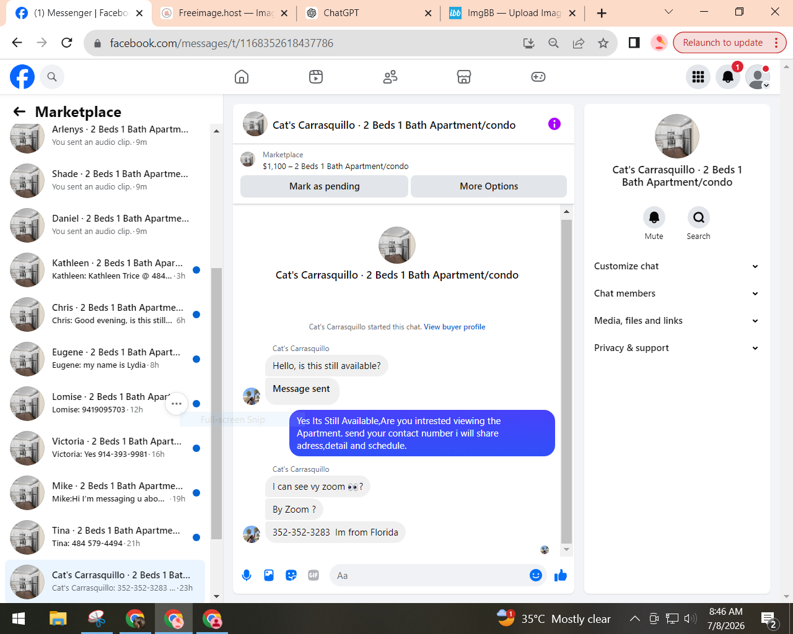This screenshot has height=634, width=793.
Task: Open the Marketplace storefront icon
Action: pyautogui.click(x=464, y=77)
